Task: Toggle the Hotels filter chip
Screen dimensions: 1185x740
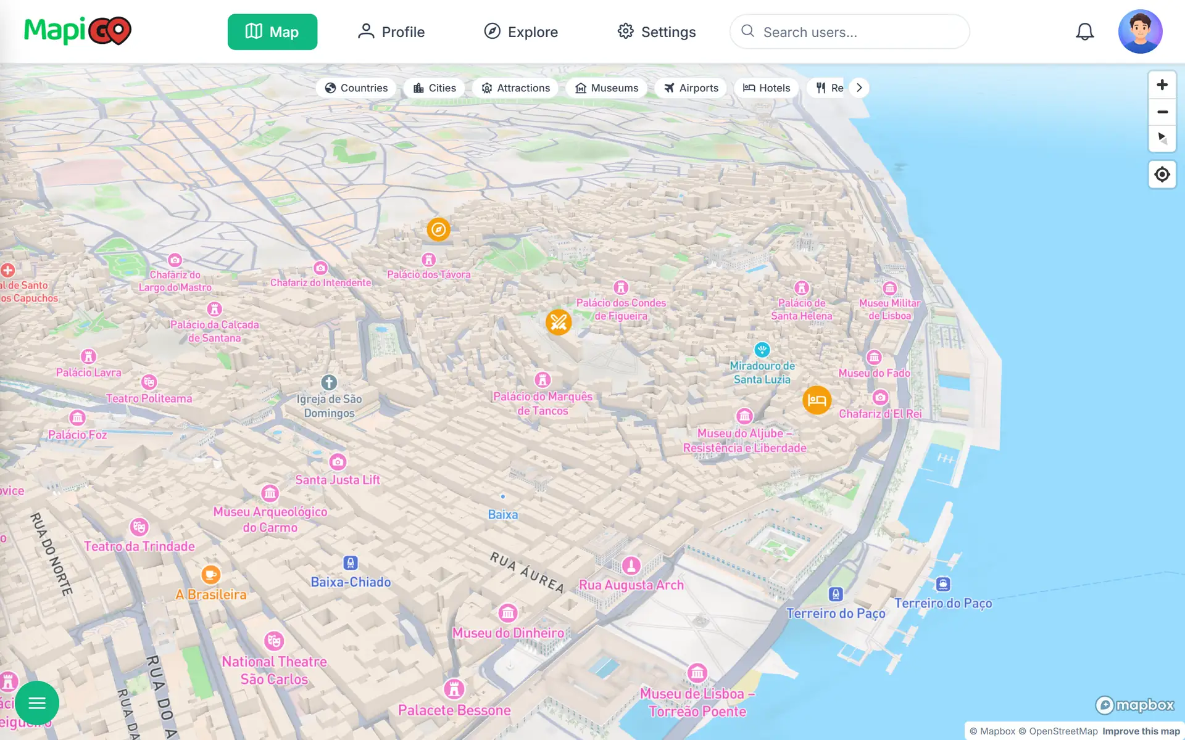Action: (767, 88)
